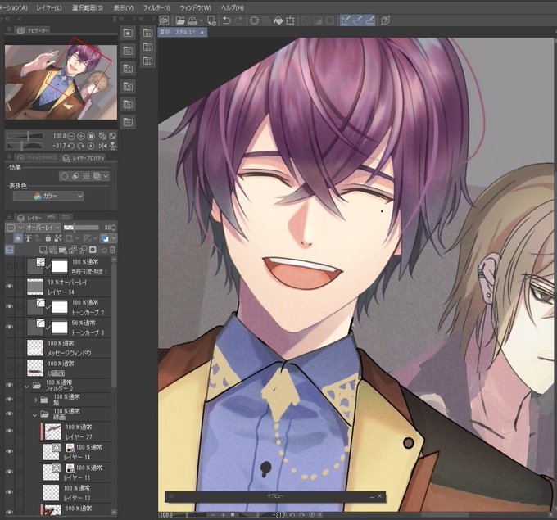Open the オーバーレイ blending mode dropdown
The image size is (557, 520).
pyautogui.click(x=43, y=228)
